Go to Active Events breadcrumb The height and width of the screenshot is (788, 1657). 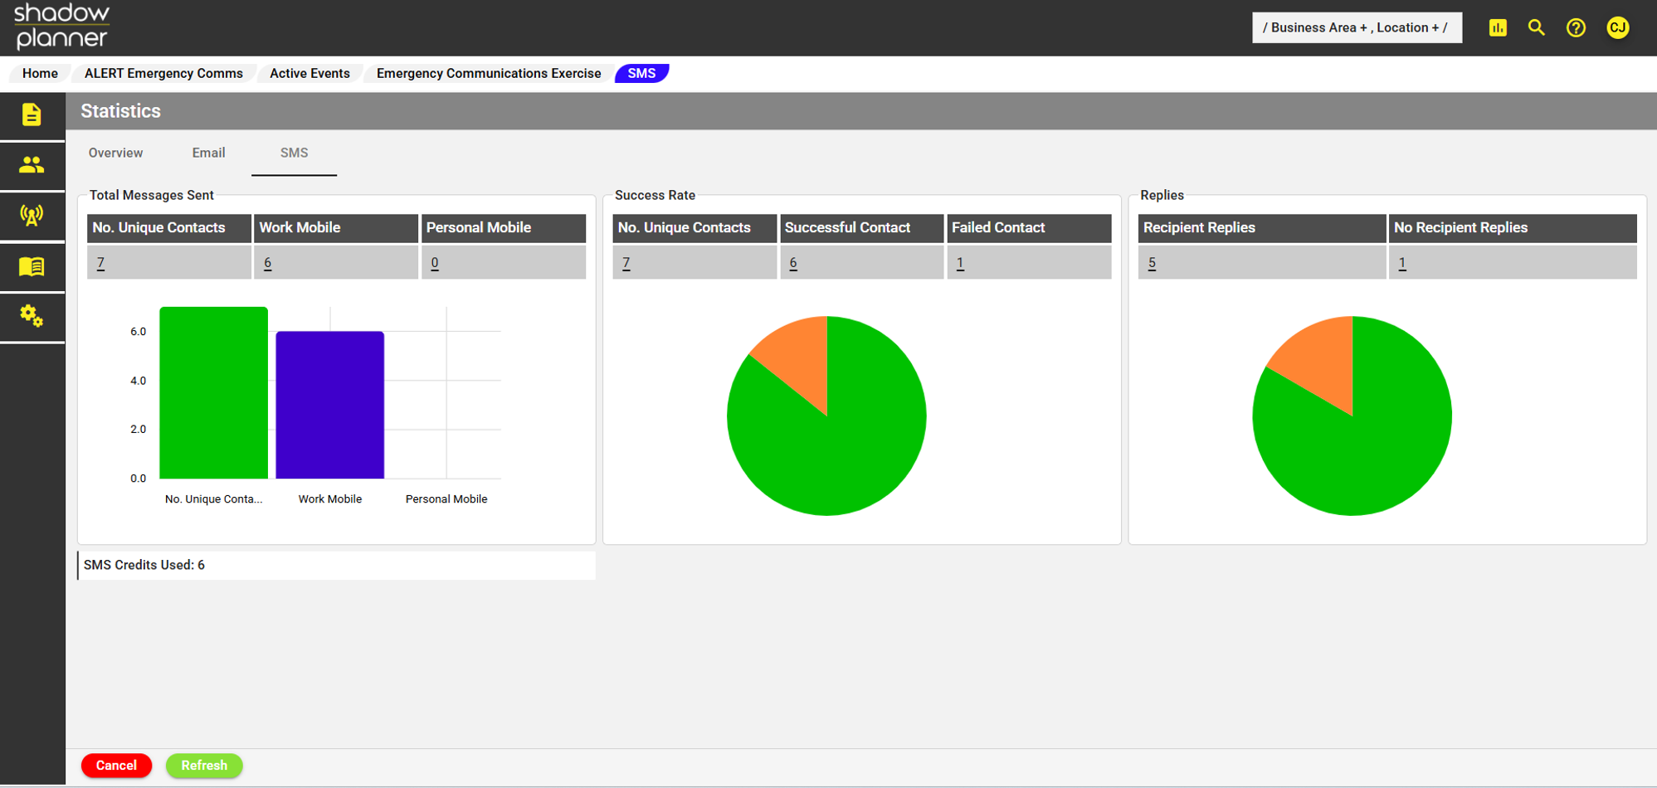(309, 73)
